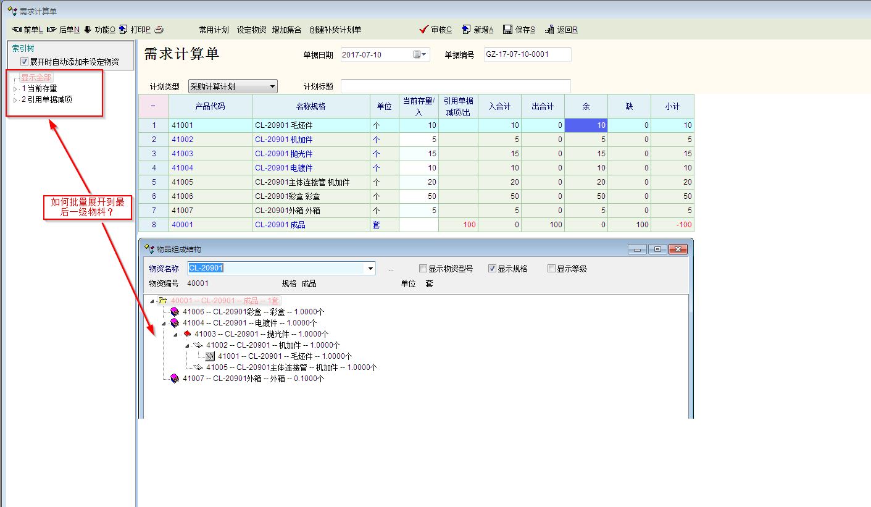
Task: Enable the 显示物资型号 checkbox
Action: point(423,269)
